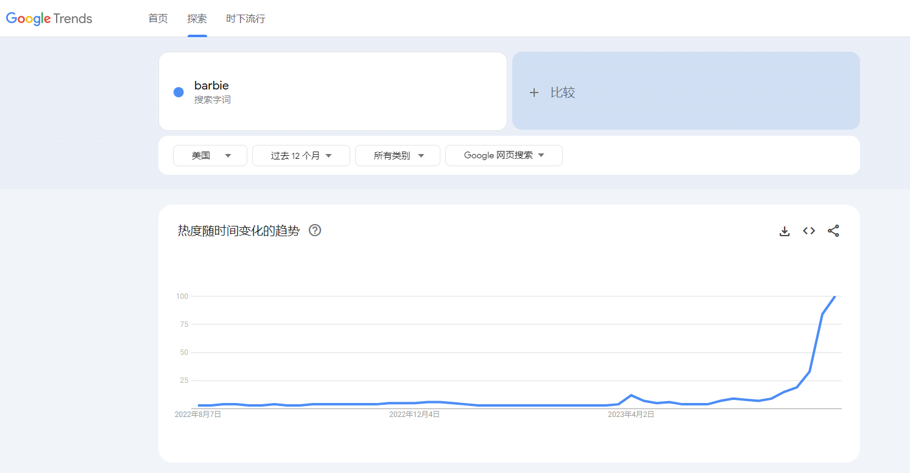
Task: Switch to the 时下流行 tab
Action: click(245, 19)
